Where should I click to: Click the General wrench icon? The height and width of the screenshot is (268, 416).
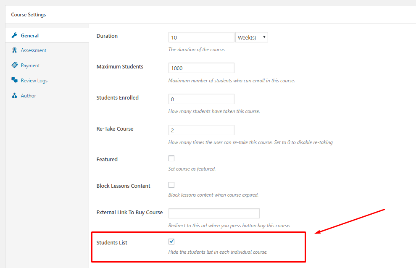(x=14, y=35)
